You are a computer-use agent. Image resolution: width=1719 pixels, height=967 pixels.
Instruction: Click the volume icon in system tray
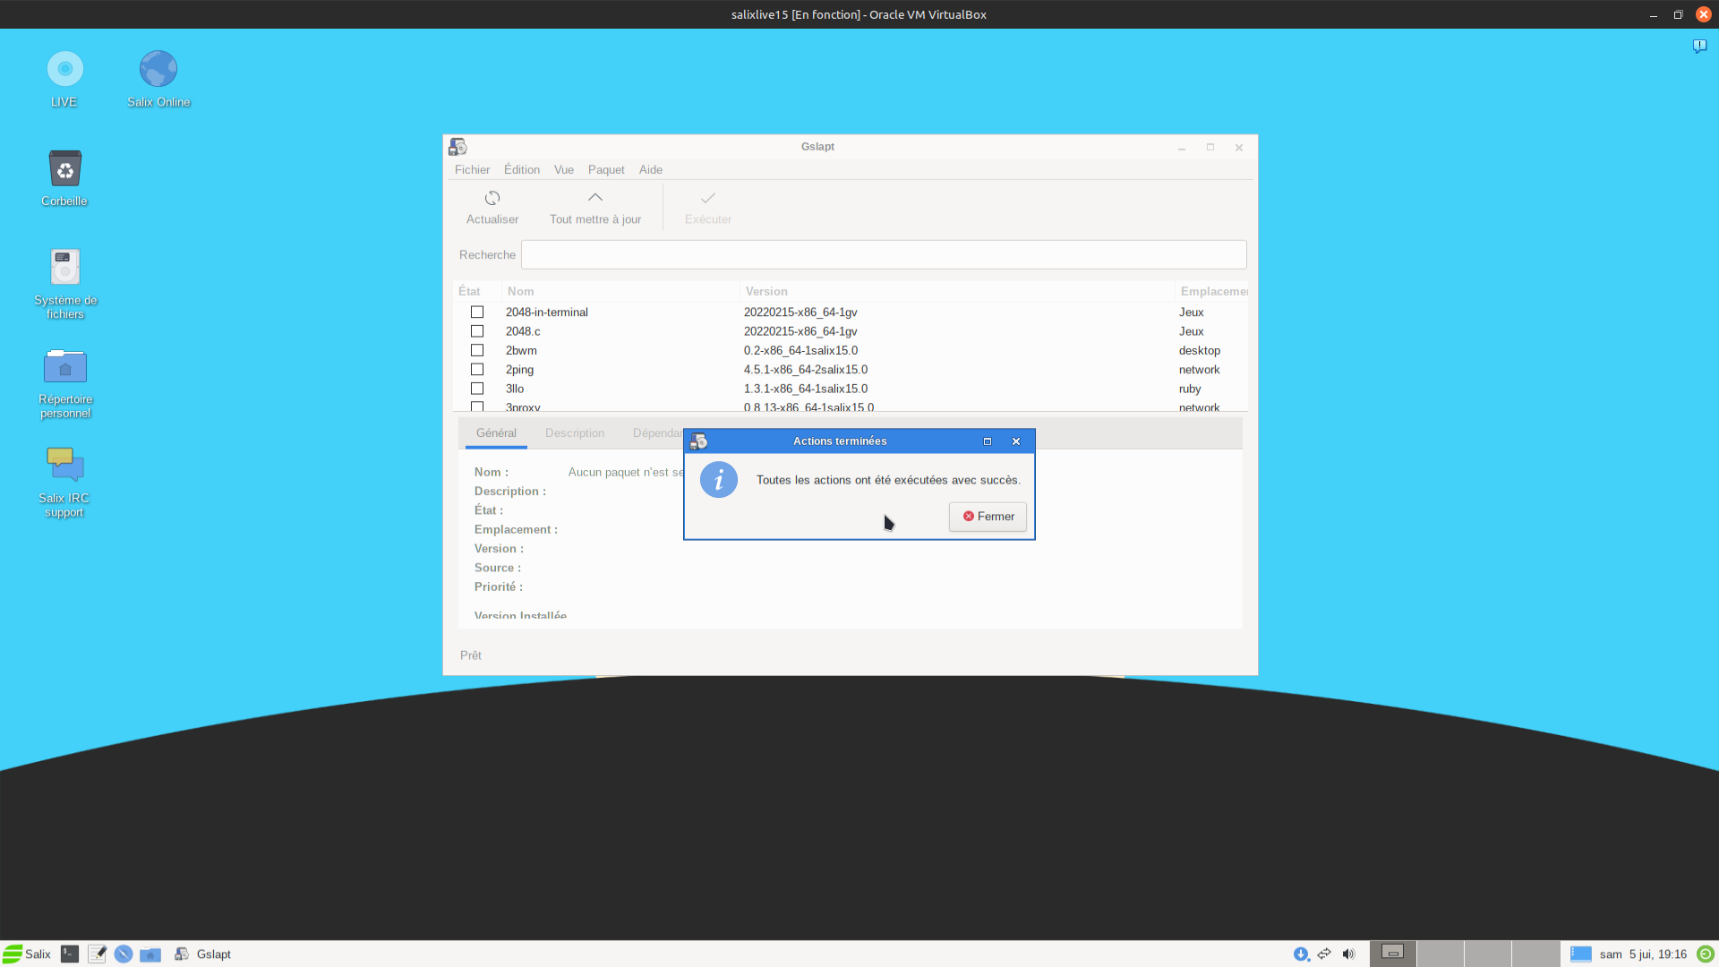tap(1348, 954)
